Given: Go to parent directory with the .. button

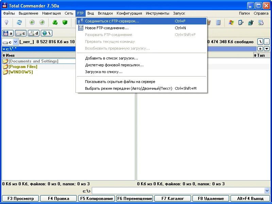Looking at the screenshot, I should pyautogui.click(x=267, y=41).
